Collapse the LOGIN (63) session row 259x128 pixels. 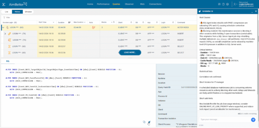(3, 28)
